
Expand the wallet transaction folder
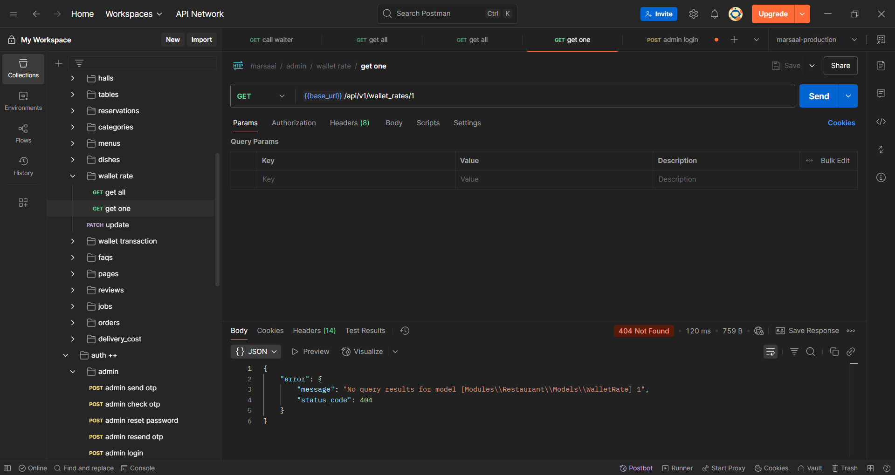(x=73, y=241)
